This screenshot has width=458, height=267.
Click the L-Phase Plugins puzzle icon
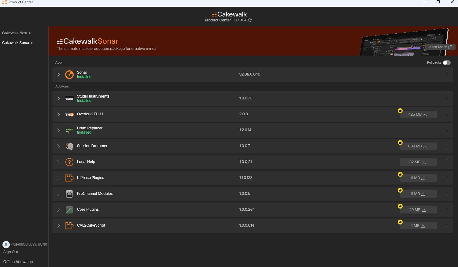point(69,178)
